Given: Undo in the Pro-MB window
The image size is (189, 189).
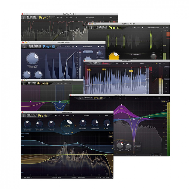Looking at the screenshot, I should click(x=55, y=83).
